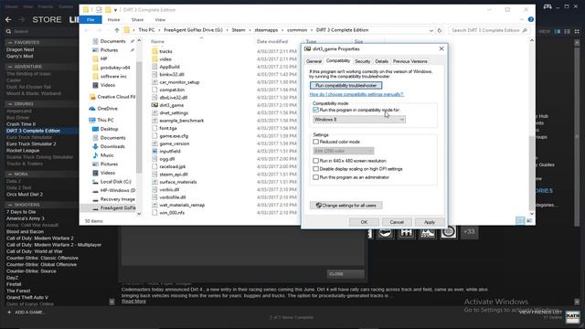The width and height of the screenshot is (585, 329).
Task: Open Creative Cloud Files in navigation pane
Action: (x=112, y=97)
